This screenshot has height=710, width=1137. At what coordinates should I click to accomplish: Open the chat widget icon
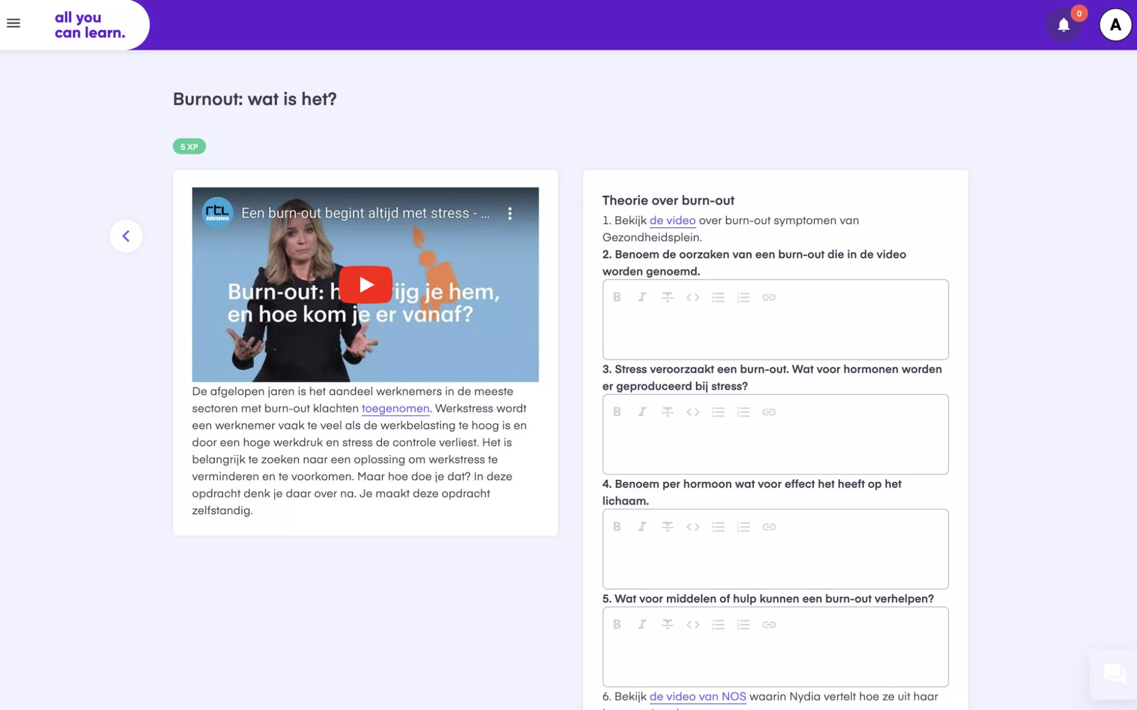point(1114,673)
